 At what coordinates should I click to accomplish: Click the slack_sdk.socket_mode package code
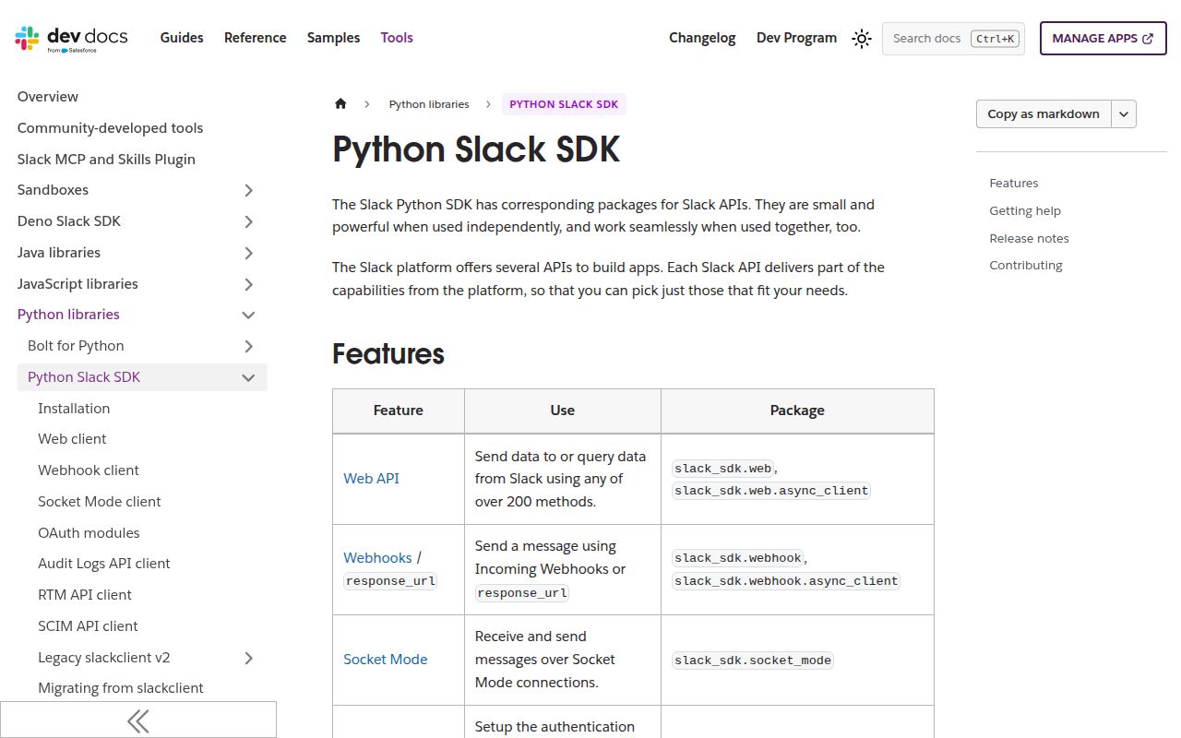(x=753, y=661)
